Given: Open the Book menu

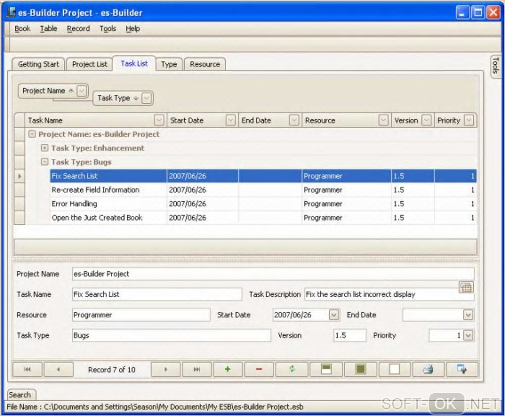Looking at the screenshot, I should [x=22, y=29].
